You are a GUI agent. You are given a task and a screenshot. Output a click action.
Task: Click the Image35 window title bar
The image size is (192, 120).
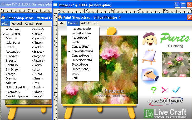[x=26, y=4]
